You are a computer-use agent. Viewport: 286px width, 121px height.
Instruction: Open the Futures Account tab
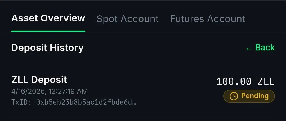tap(208, 19)
